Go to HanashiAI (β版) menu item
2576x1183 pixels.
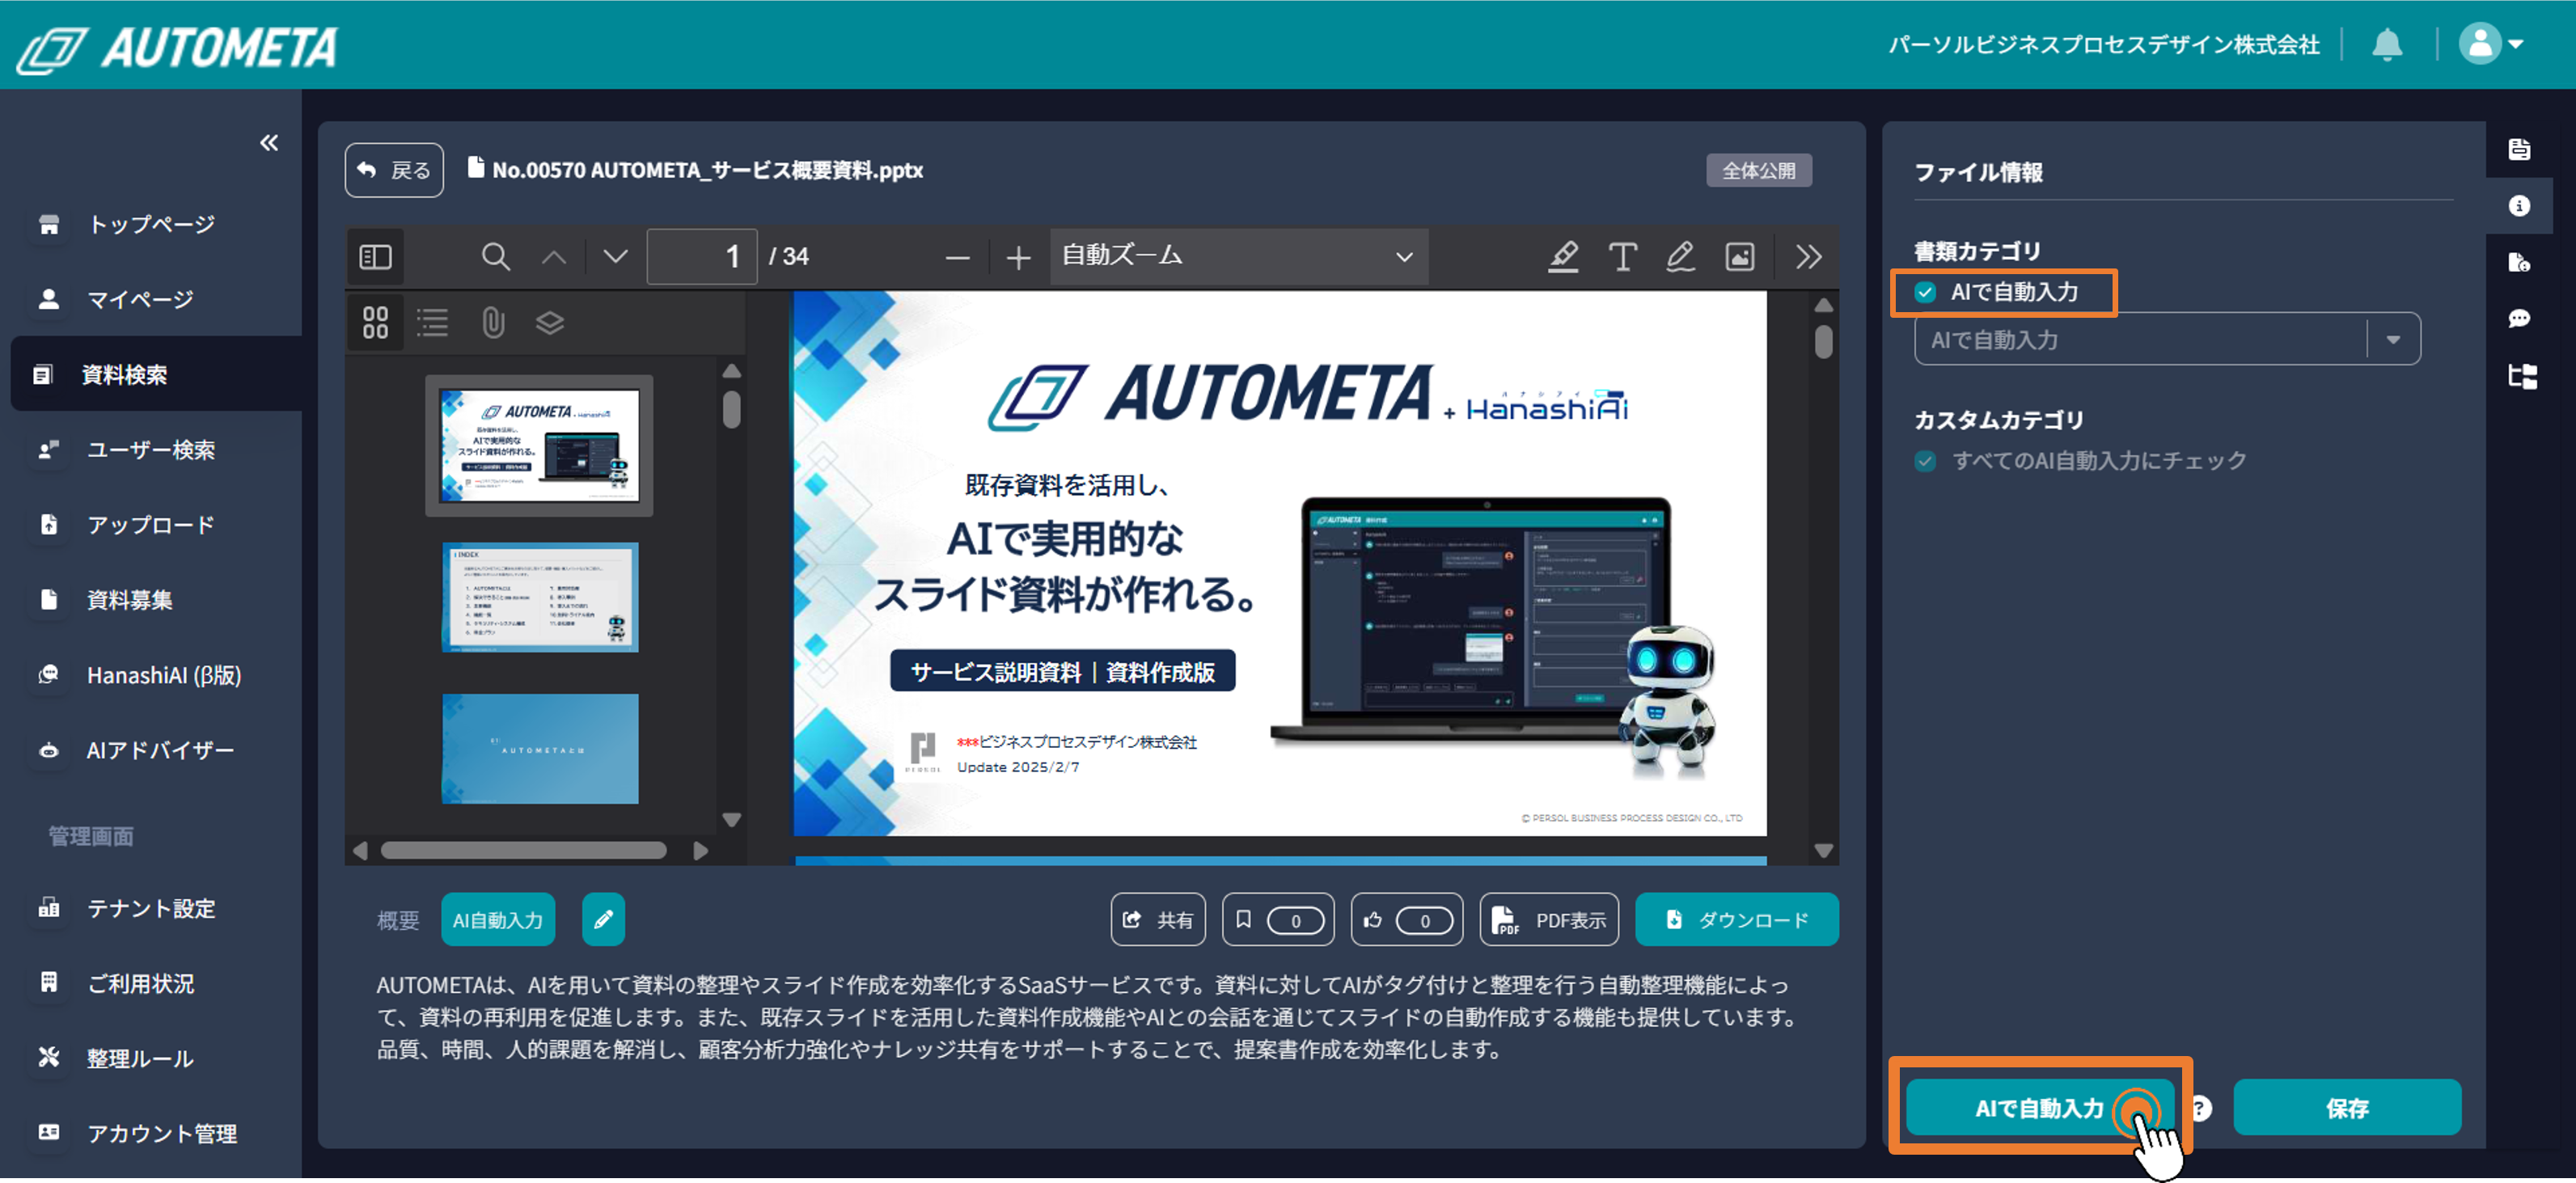coord(163,675)
